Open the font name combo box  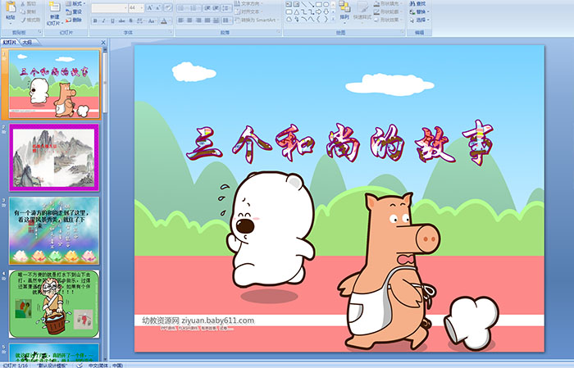[x=109, y=7]
